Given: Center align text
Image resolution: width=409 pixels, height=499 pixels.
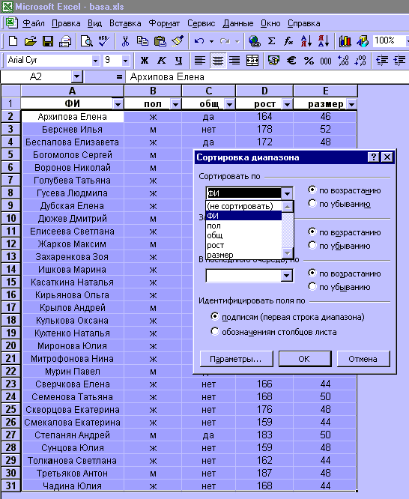Looking at the screenshot, I should (x=218, y=60).
